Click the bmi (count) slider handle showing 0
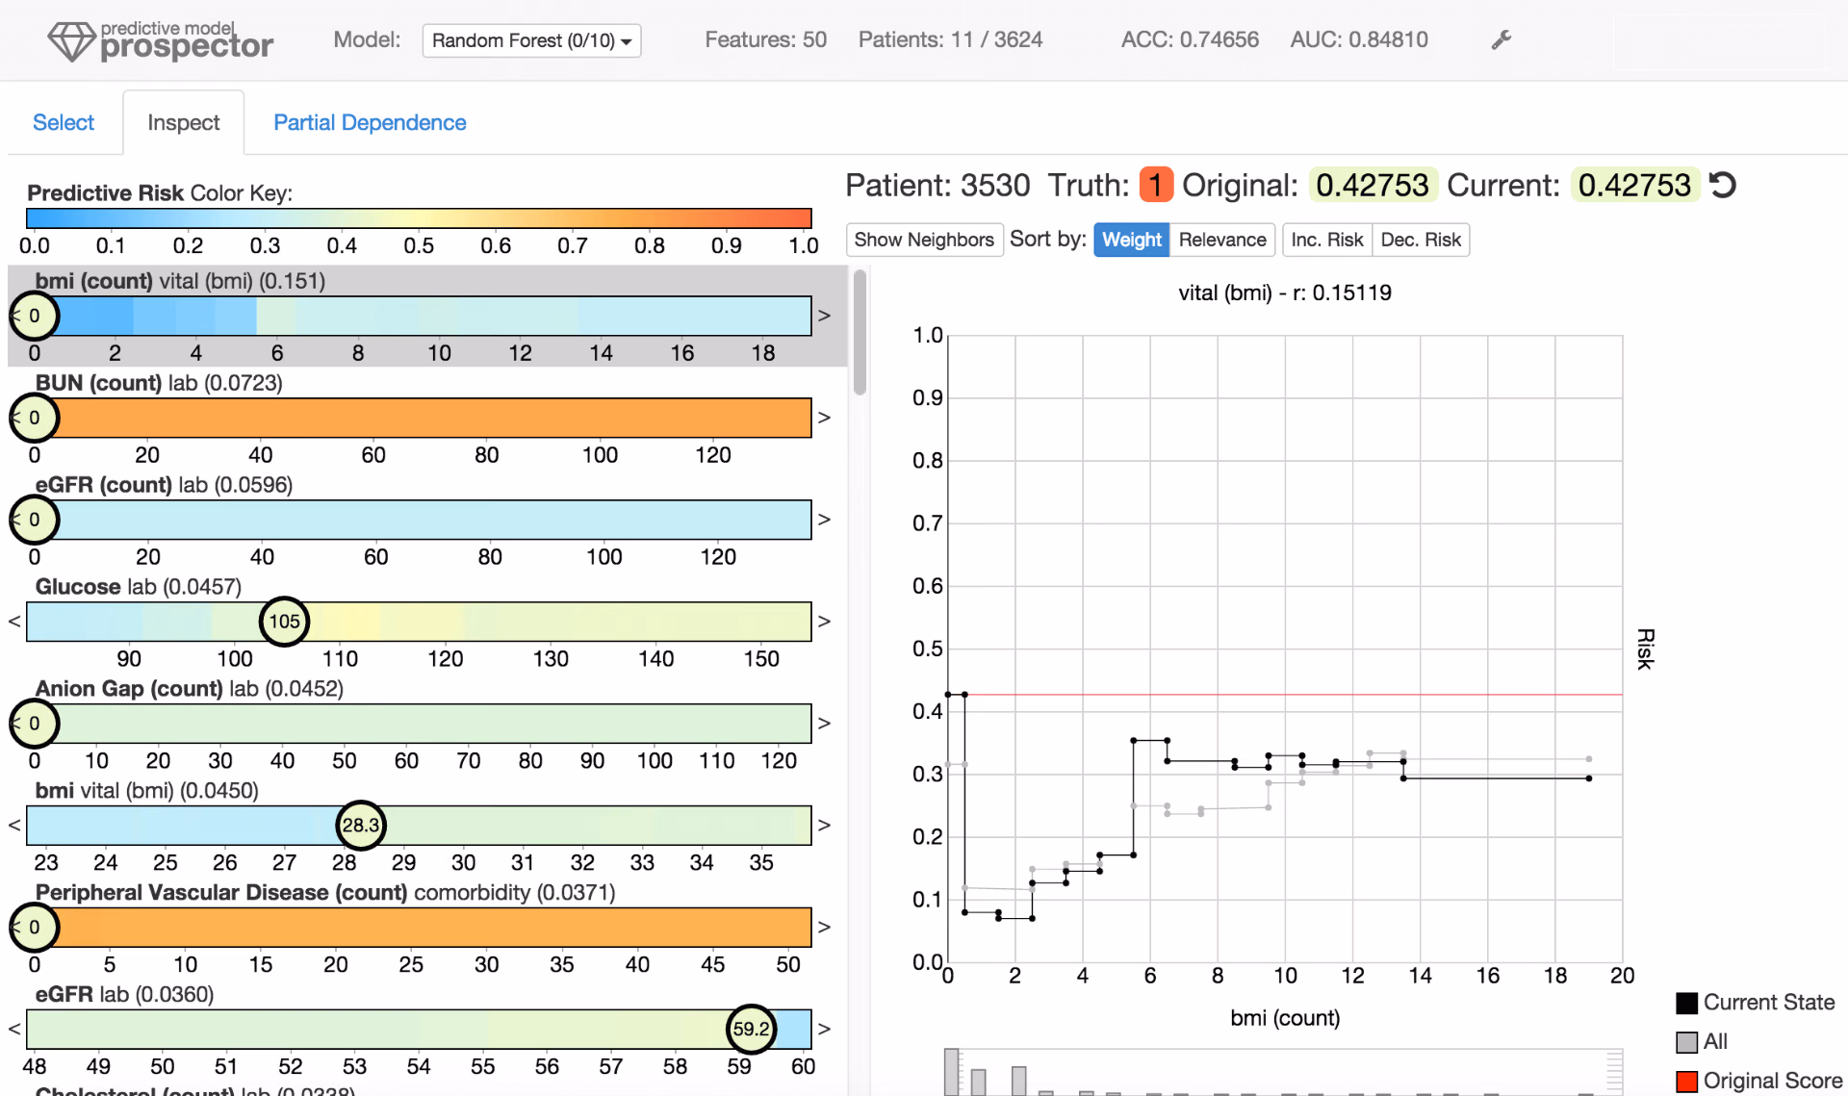Viewport: 1848px width, 1096px height. pyautogui.click(x=35, y=316)
